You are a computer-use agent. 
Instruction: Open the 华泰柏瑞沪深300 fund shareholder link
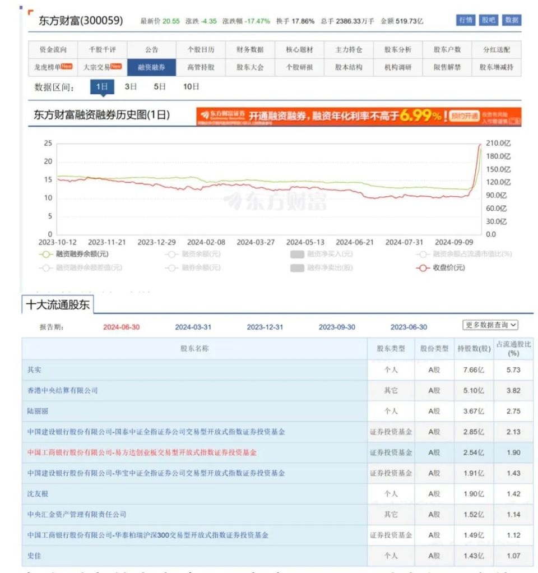tap(148, 535)
